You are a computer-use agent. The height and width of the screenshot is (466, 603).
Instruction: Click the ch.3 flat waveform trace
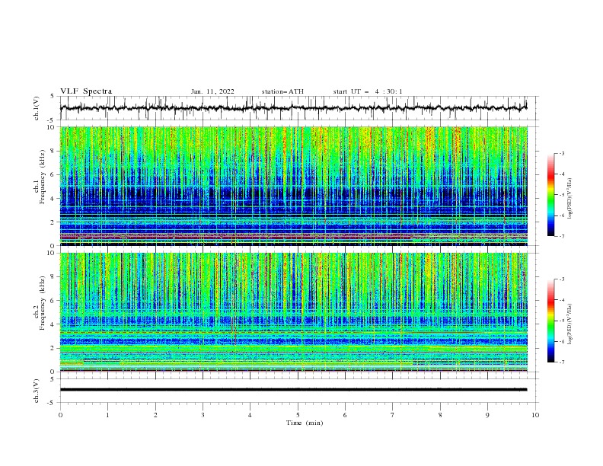click(293, 390)
